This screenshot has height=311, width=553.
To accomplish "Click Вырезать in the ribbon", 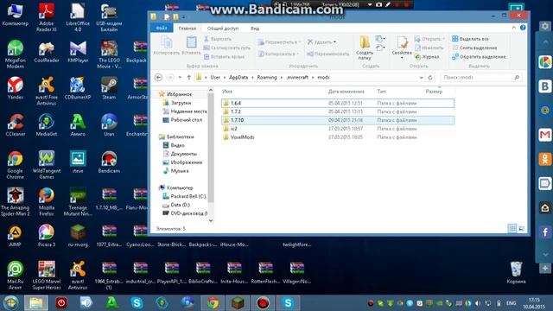I will pyautogui.click(x=218, y=39).
